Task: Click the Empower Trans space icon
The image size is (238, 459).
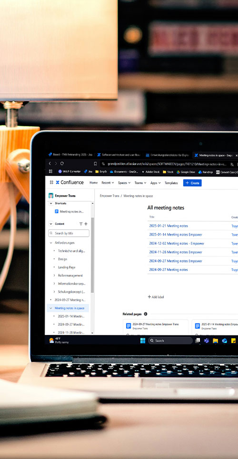Action: click(51, 196)
